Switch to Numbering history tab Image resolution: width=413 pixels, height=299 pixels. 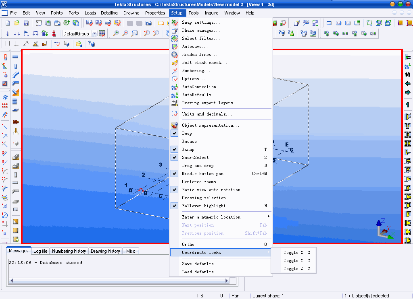(69, 251)
